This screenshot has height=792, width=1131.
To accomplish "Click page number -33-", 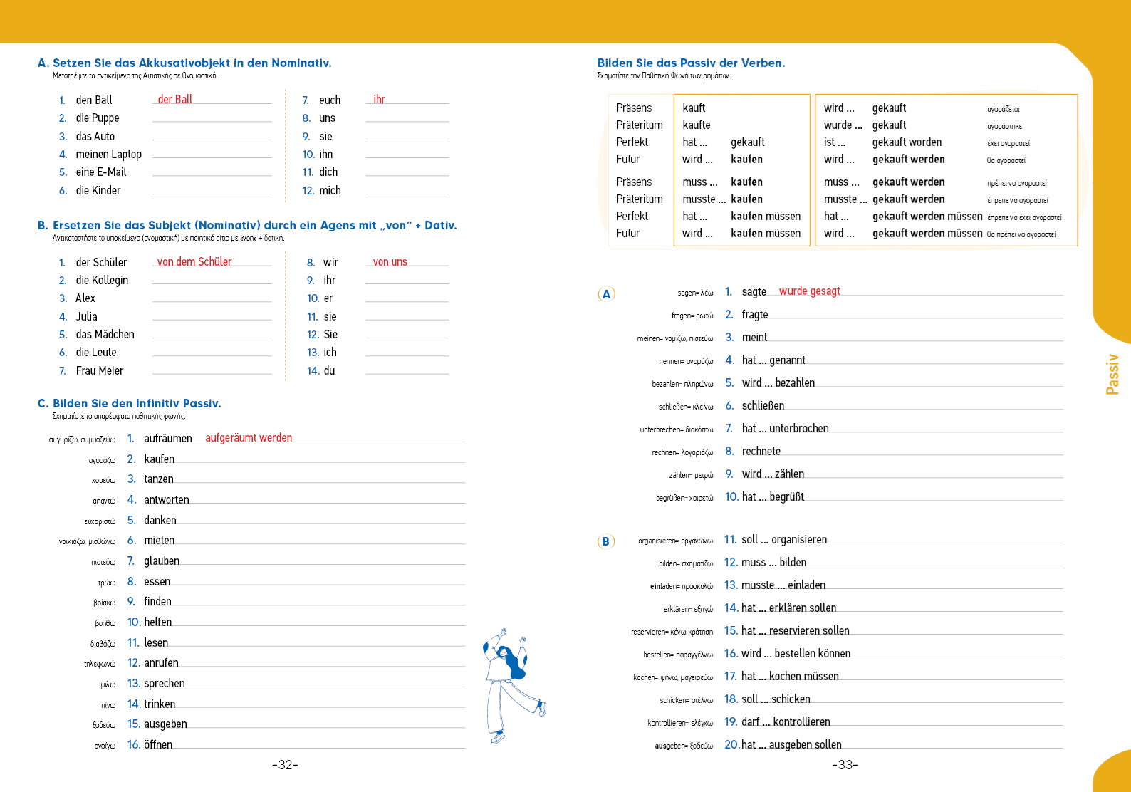I will point(845,765).
